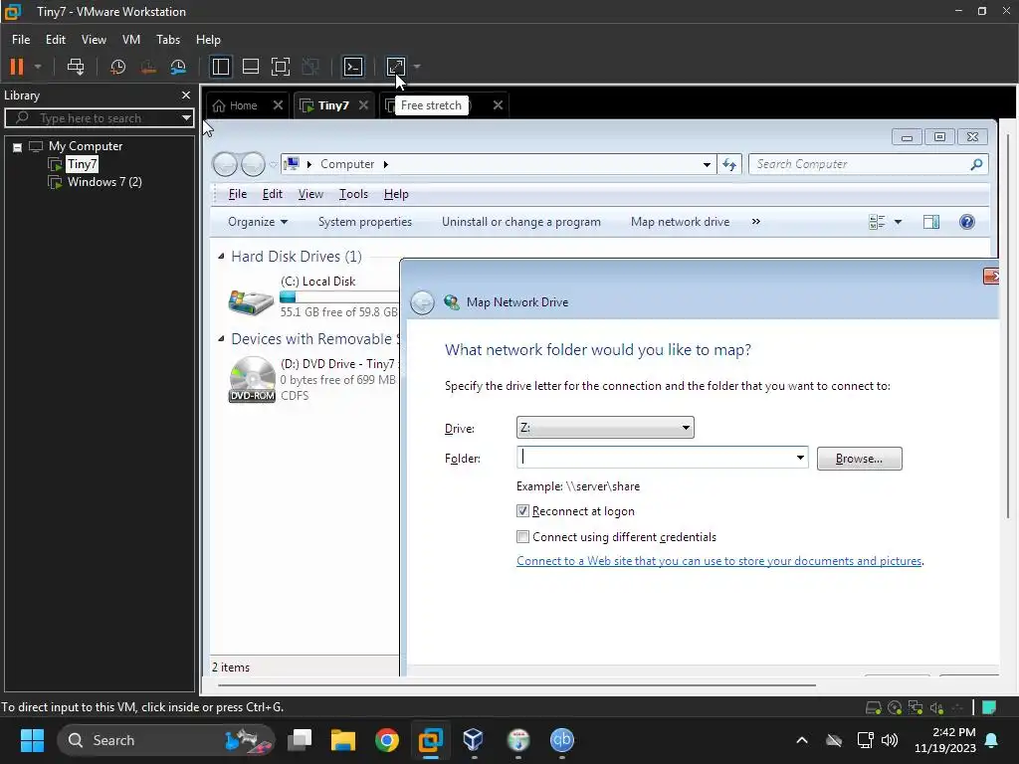Click the Connect to a Web site link
Viewport: 1019px width, 764px height.
[x=719, y=561]
